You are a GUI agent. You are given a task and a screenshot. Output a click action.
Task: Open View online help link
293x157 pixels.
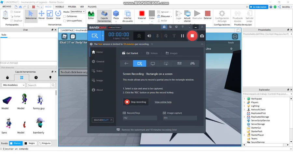pos(163,102)
